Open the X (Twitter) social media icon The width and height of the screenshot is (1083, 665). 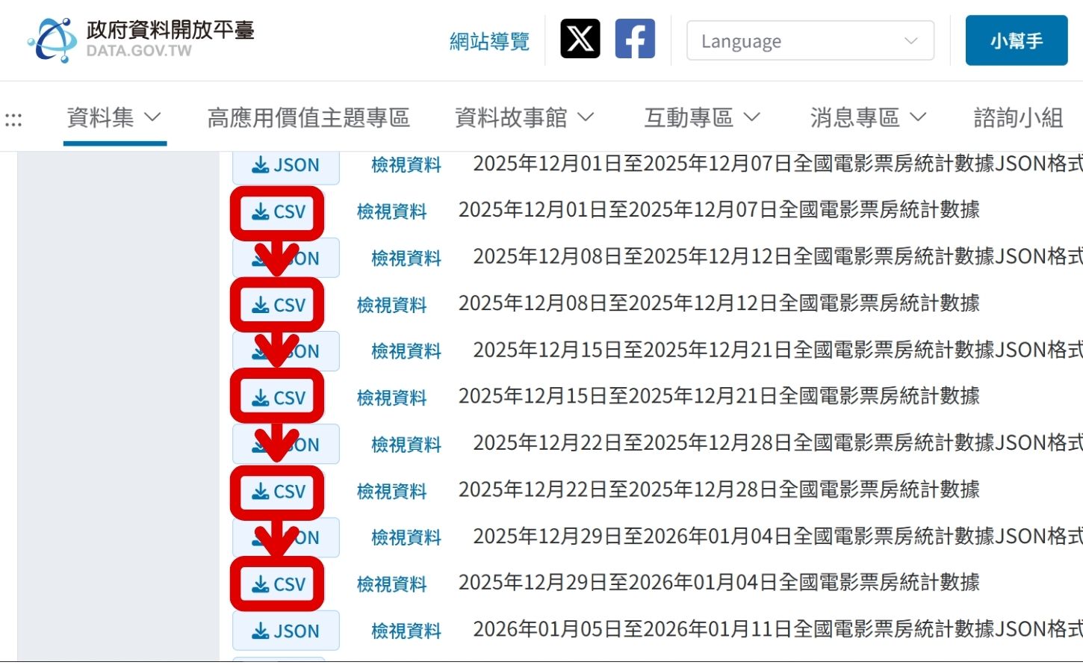click(579, 39)
